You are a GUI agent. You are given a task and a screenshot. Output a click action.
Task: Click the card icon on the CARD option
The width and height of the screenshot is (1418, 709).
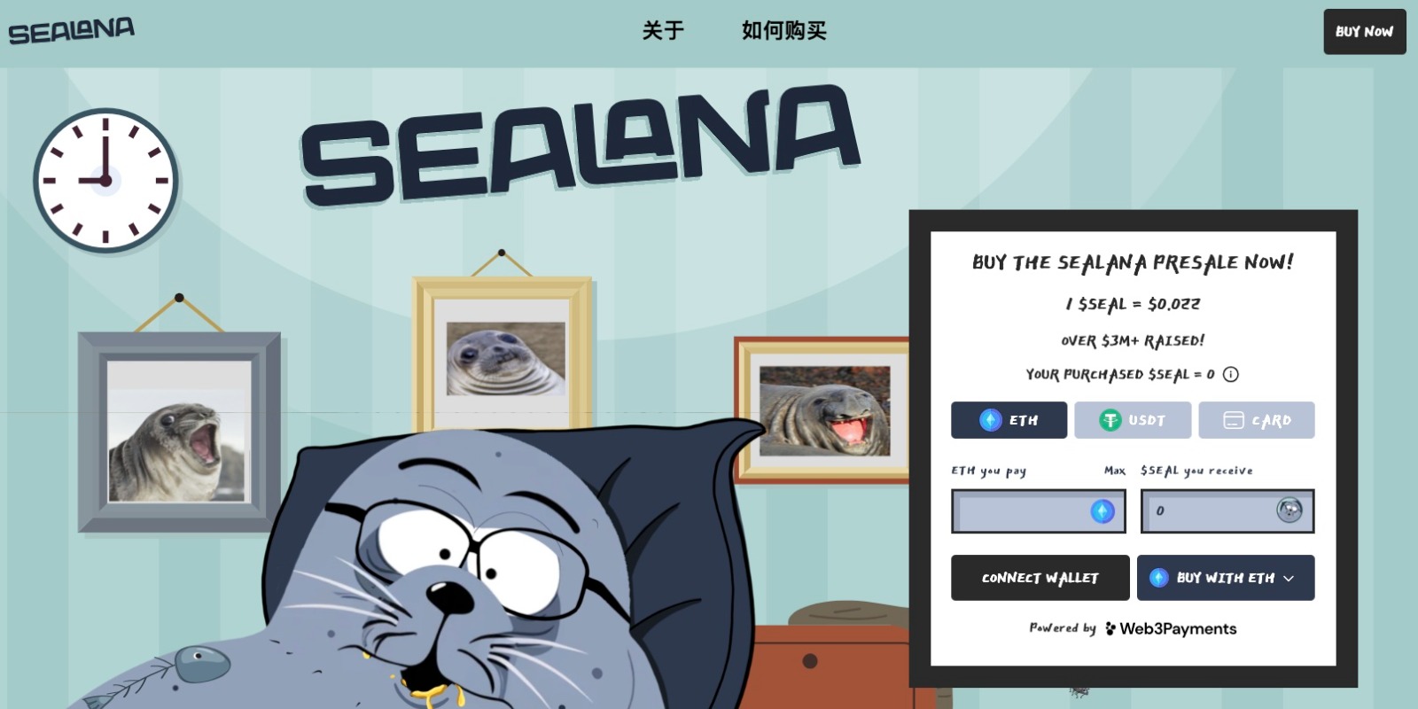[x=1234, y=420]
